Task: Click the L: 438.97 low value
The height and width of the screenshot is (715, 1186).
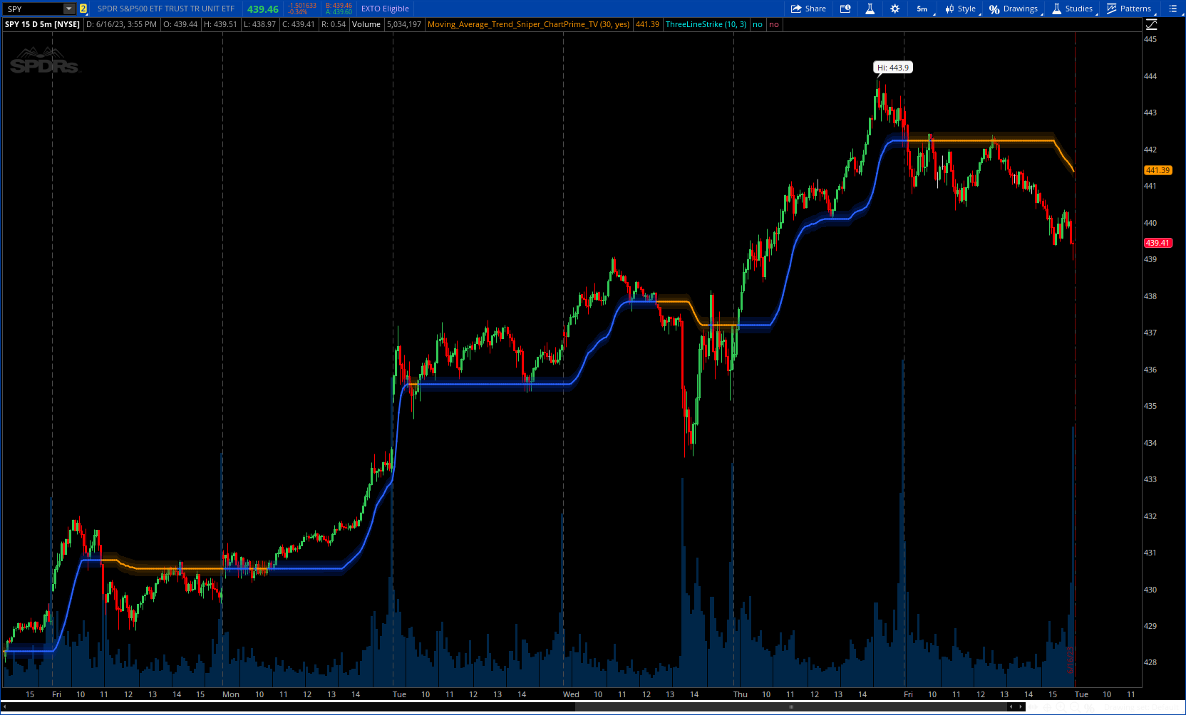Action: click(x=259, y=24)
